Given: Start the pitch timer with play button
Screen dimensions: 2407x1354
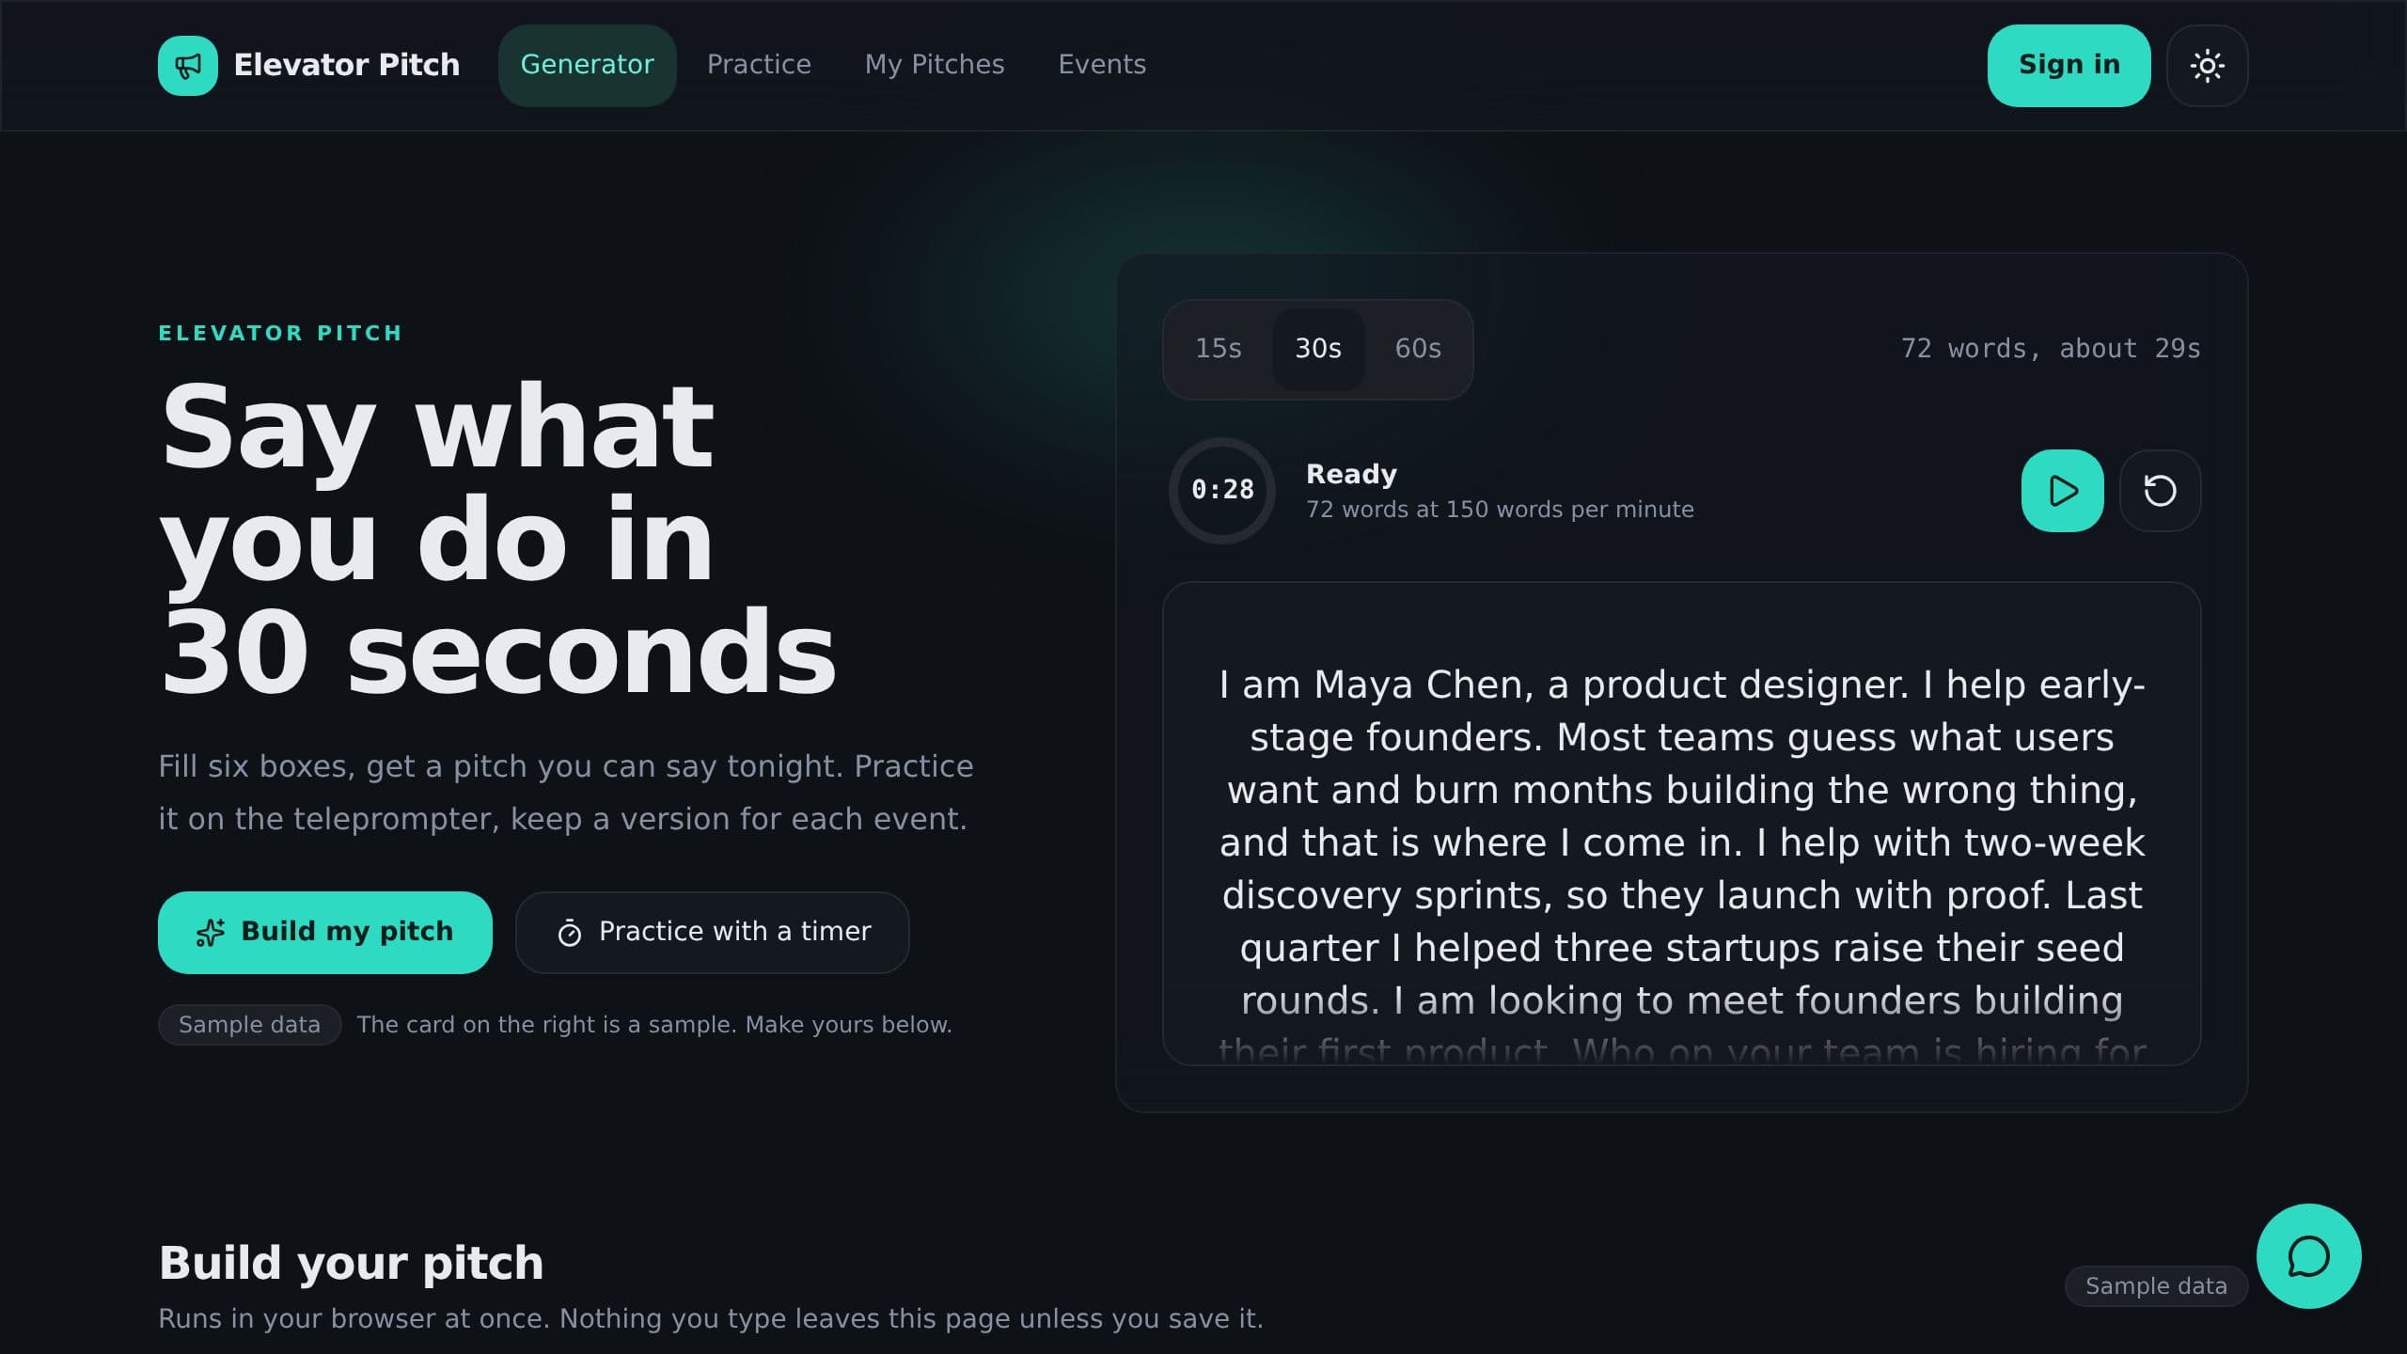Looking at the screenshot, I should [2062, 491].
